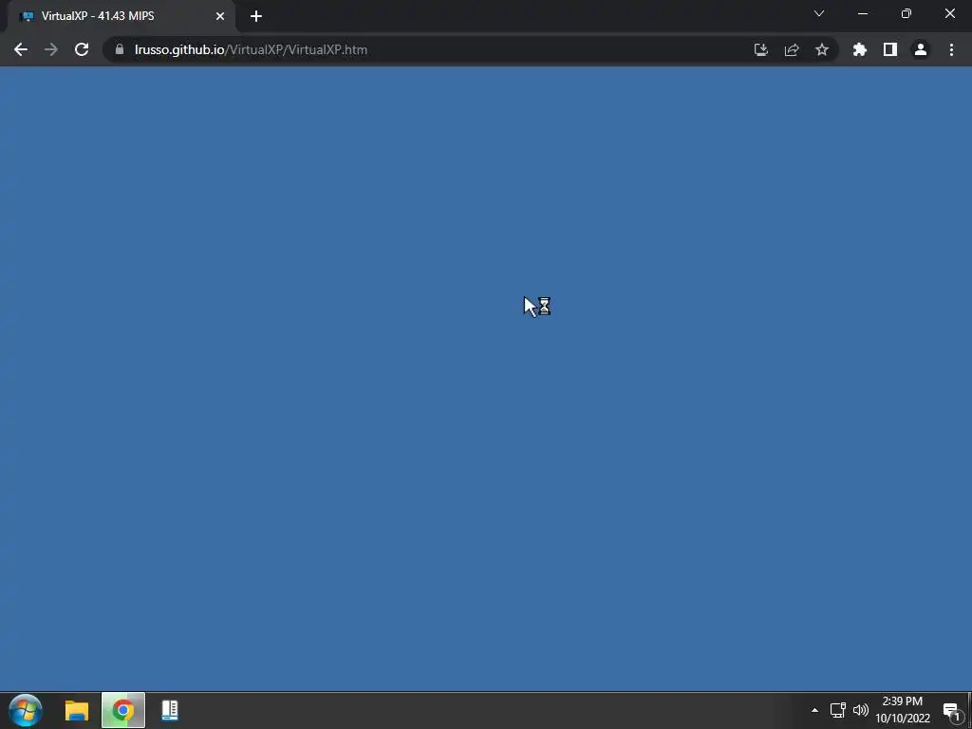972x729 pixels.
Task: Close the Chrome window
Action: click(949, 13)
